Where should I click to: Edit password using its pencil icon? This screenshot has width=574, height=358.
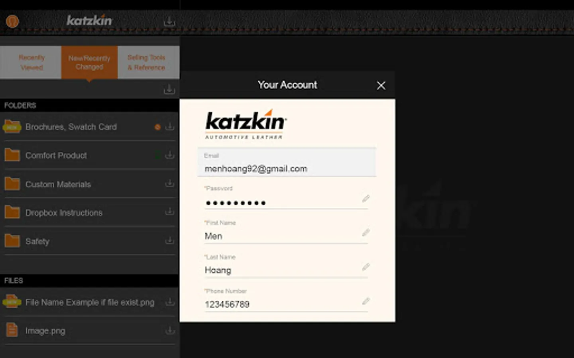[366, 198]
